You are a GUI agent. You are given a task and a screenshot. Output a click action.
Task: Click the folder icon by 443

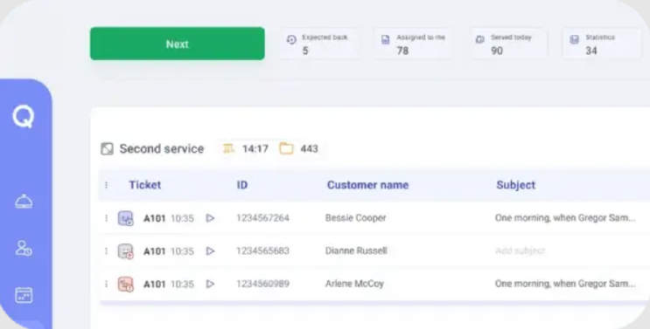tap(286, 148)
